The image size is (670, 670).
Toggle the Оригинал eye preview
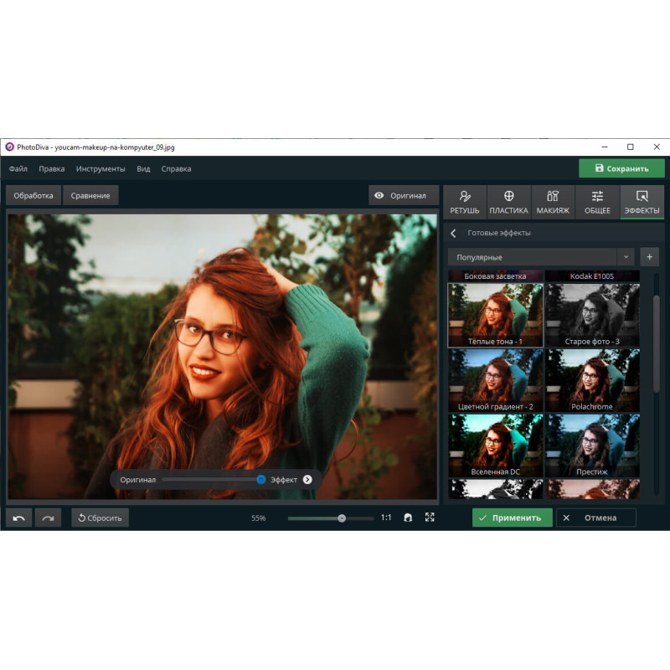(x=402, y=195)
